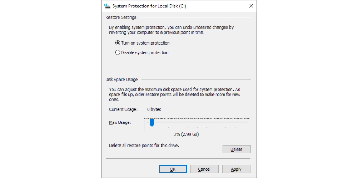Select the Turn on system protection option
This screenshot has height=178, width=343.
(118, 43)
